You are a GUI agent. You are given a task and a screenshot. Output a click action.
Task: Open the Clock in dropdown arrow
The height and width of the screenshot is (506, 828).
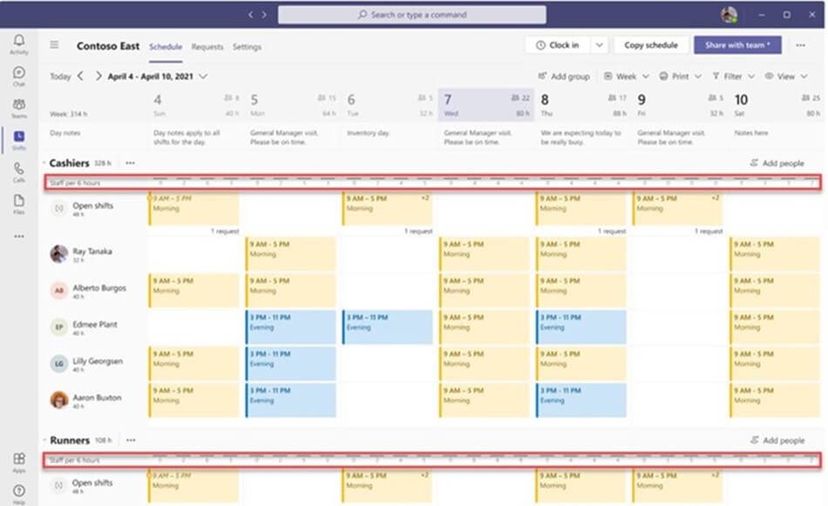click(599, 45)
